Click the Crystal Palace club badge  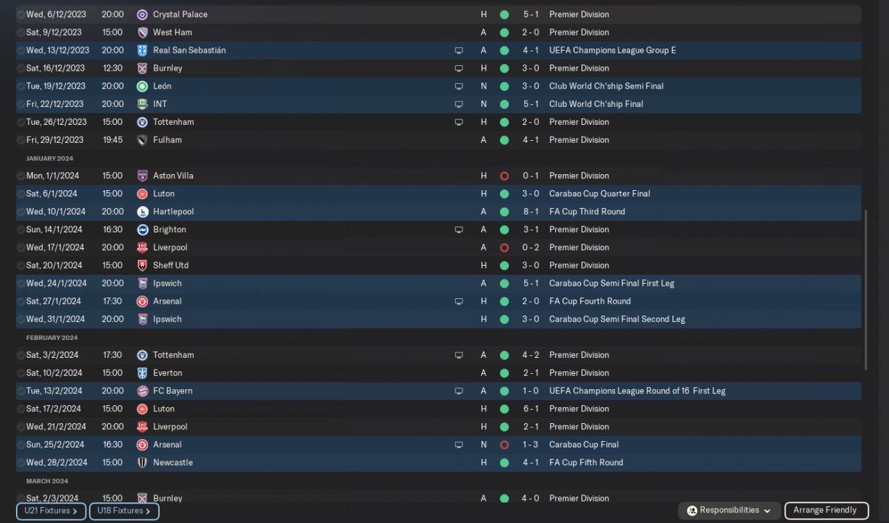click(x=142, y=14)
